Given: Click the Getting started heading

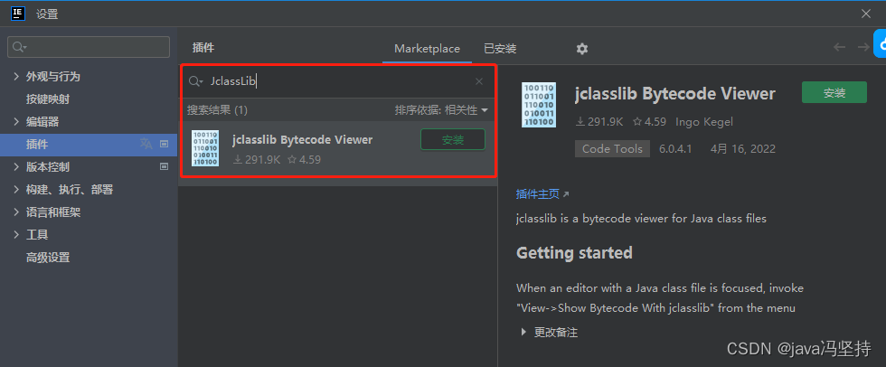Looking at the screenshot, I should [x=574, y=252].
